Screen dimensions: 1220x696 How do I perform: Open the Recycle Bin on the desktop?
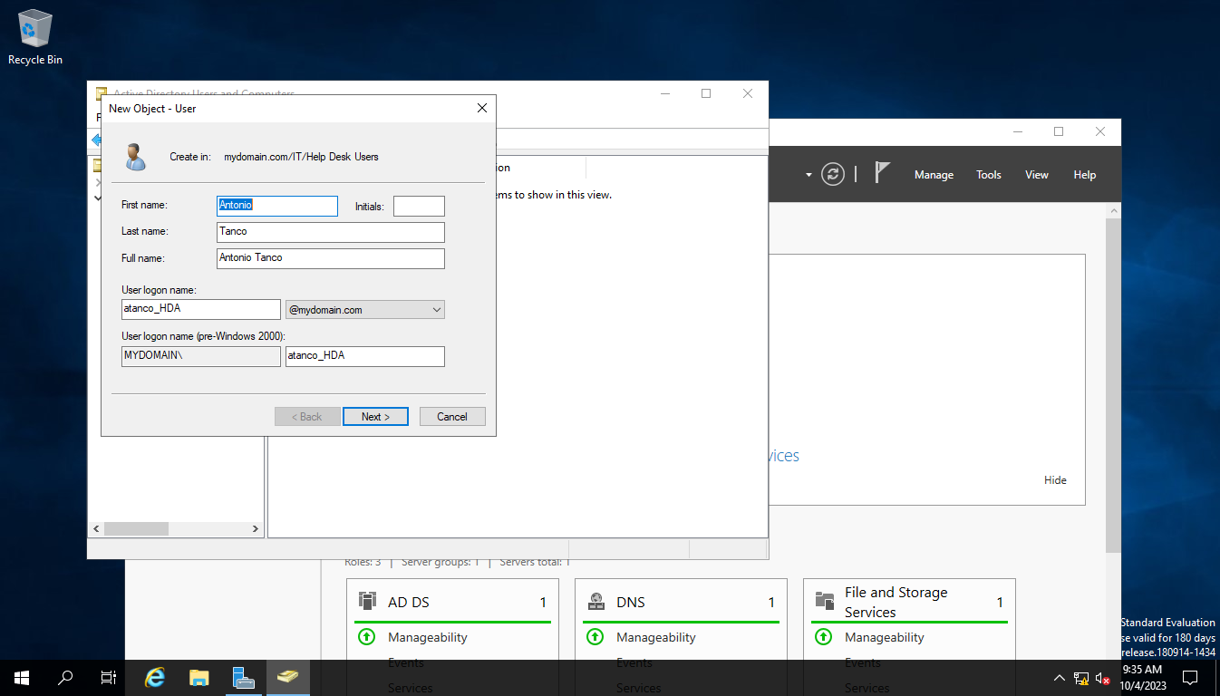click(x=34, y=29)
